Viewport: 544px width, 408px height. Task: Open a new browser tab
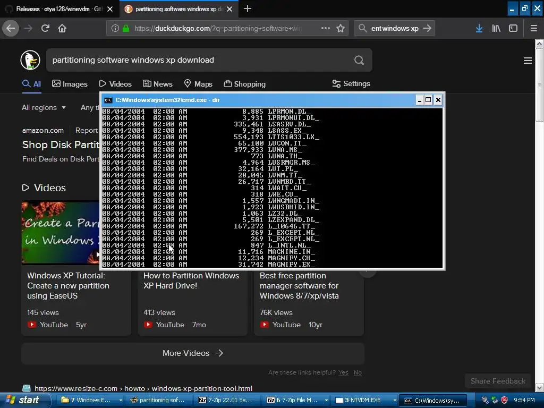pos(248,8)
